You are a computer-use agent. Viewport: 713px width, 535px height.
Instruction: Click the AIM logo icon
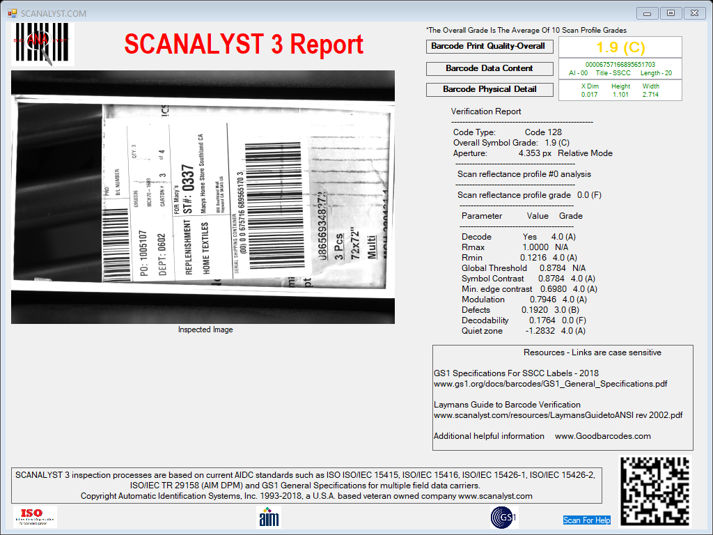click(x=269, y=518)
